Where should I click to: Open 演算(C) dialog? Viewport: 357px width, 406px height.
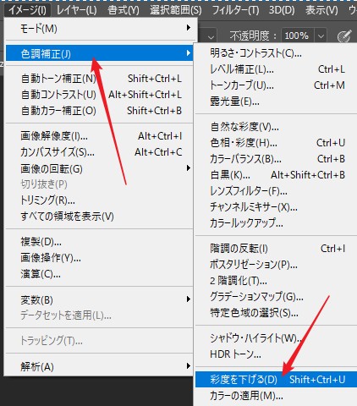99,274
